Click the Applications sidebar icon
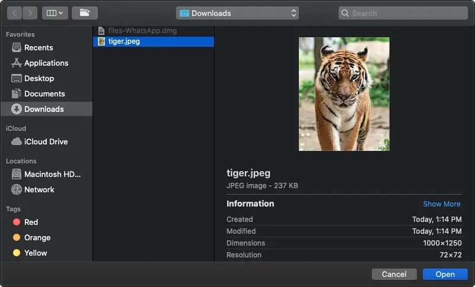The image size is (475, 287). [x=17, y=63]
